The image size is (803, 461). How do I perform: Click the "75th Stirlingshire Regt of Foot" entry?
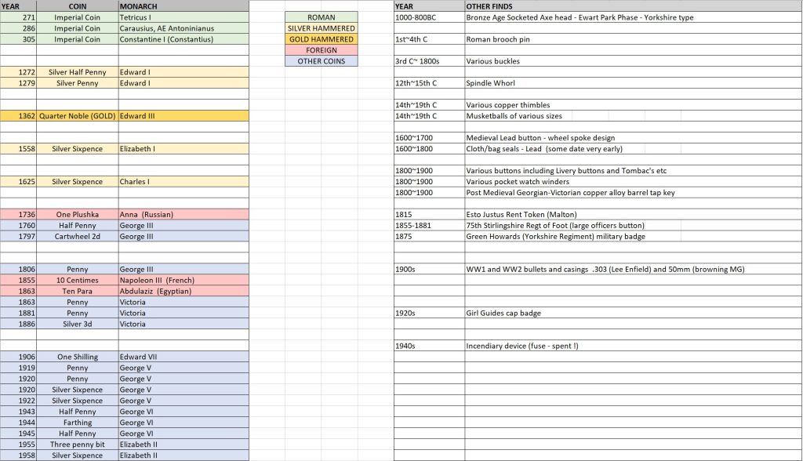click(x=634, y=225)
